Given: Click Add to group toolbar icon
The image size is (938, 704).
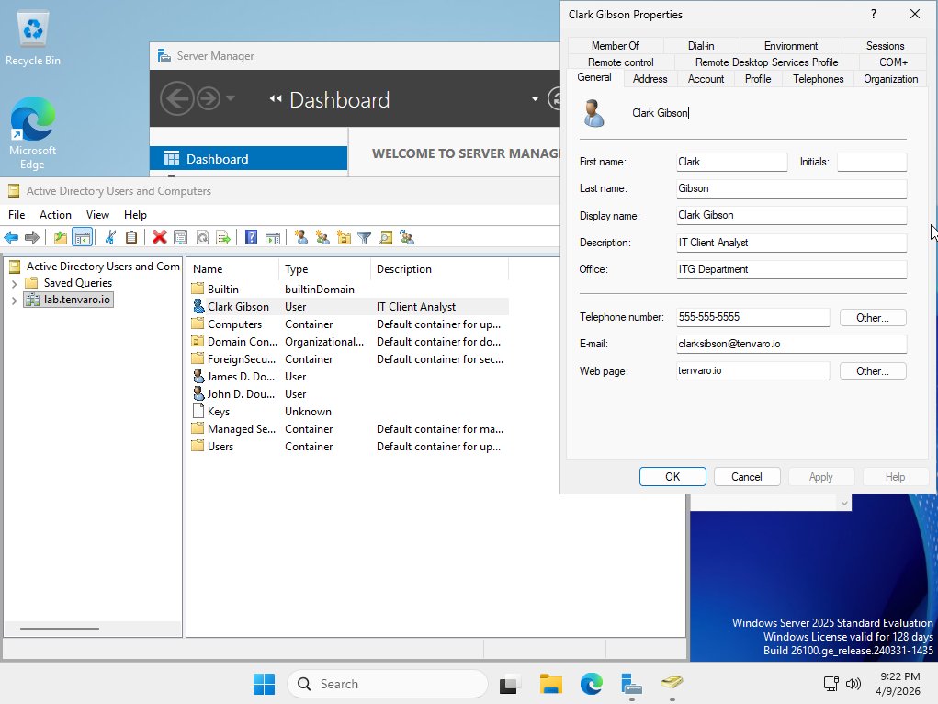Looking at the screenshot, I should point(407,238).
